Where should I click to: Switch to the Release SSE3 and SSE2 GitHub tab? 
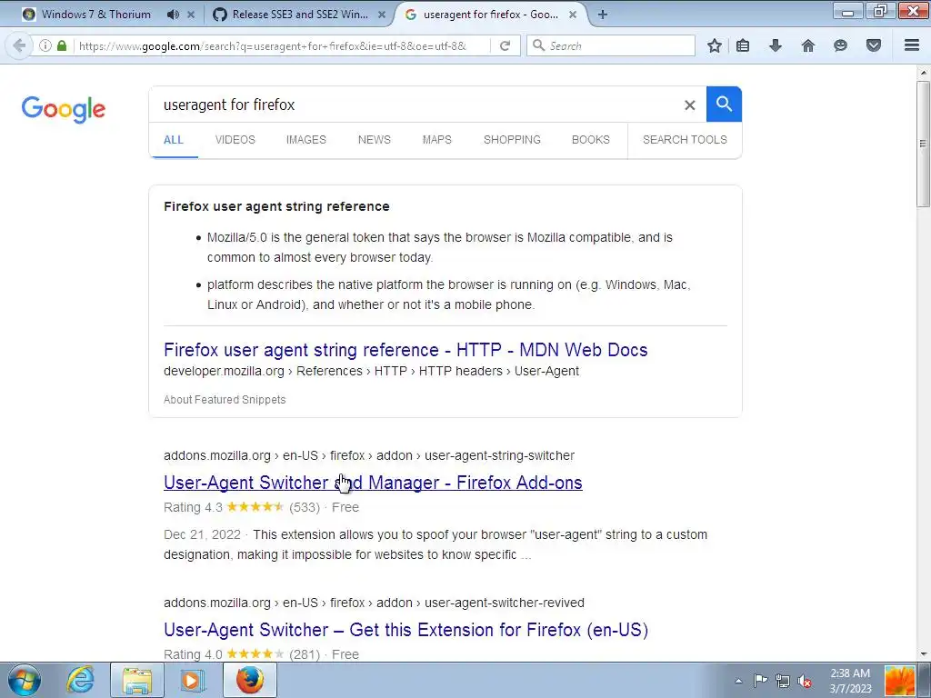(x=300, y=15)
